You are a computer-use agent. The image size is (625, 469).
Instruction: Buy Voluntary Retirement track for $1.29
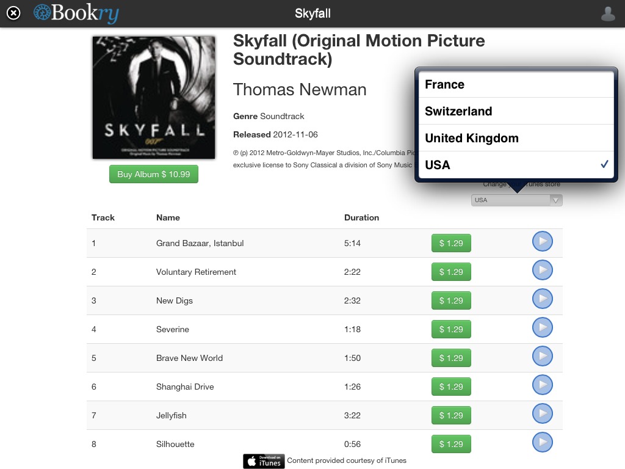pos(451,272)
